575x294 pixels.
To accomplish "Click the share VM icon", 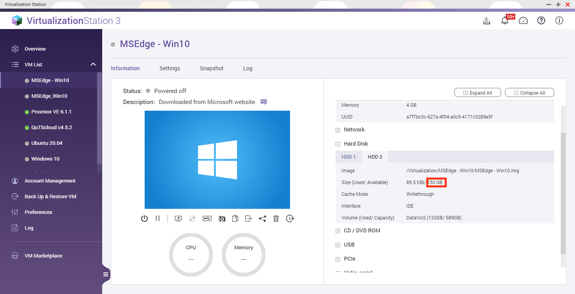I will 262,219.
